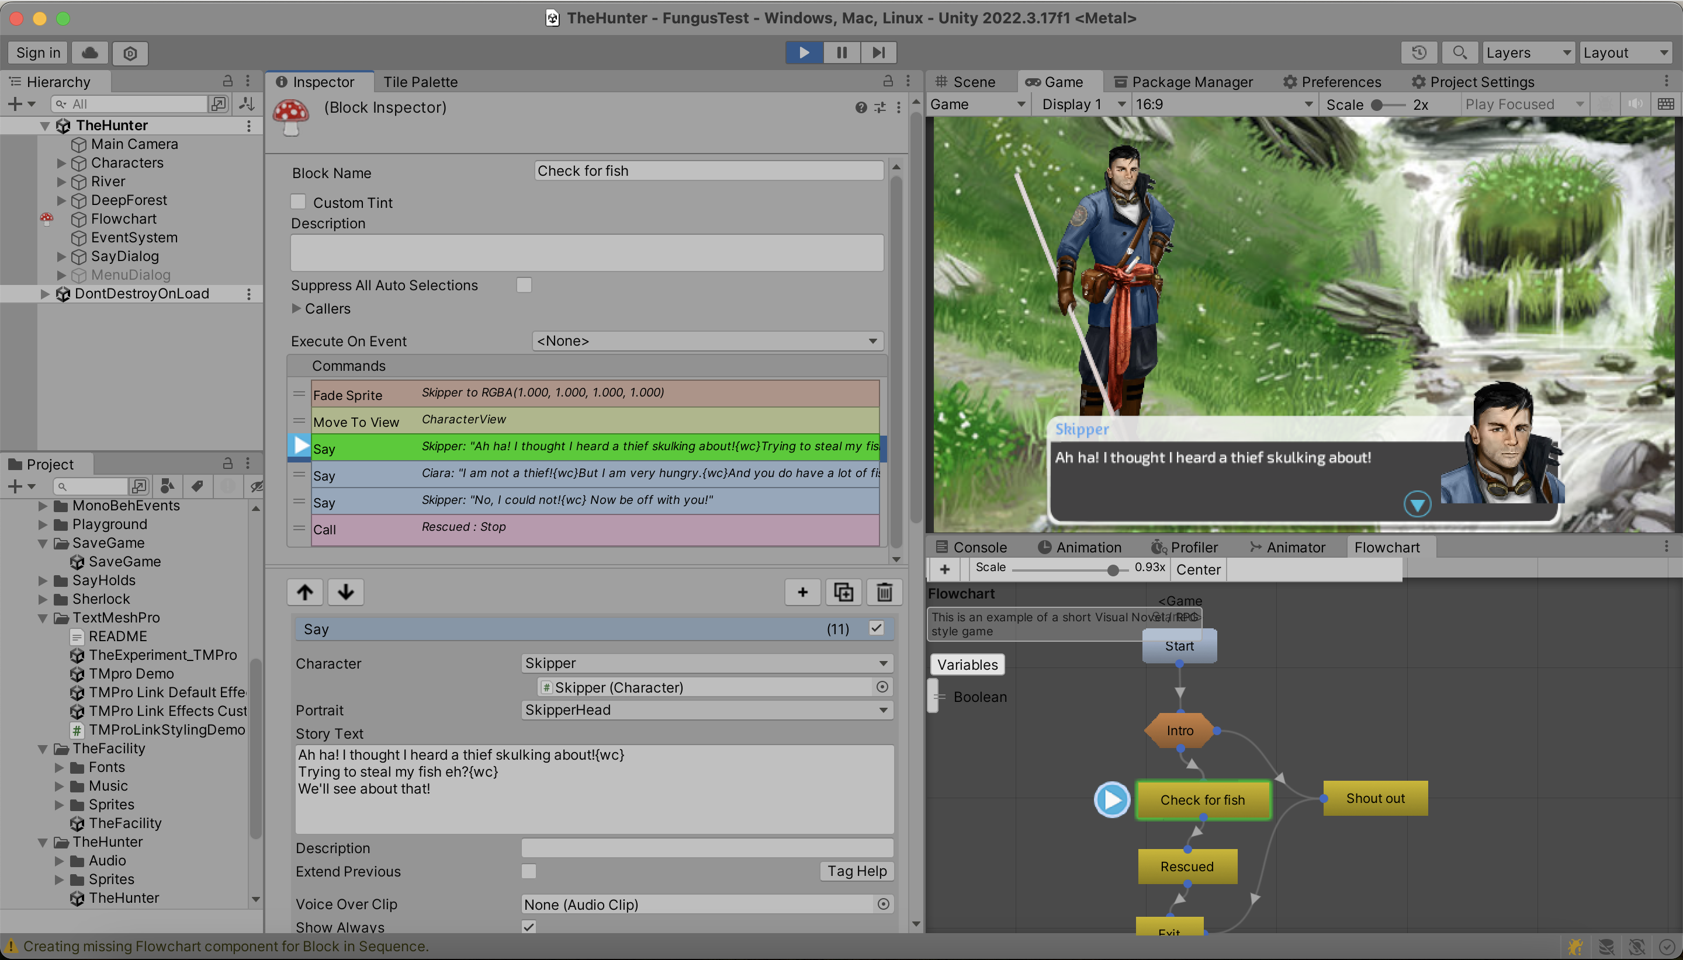Click Add command plus button
This screenshot has height=960, width=1683.
802,592
